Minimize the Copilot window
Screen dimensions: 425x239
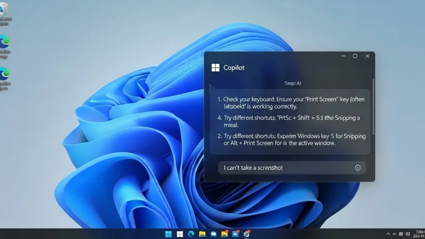click(343, 56)
